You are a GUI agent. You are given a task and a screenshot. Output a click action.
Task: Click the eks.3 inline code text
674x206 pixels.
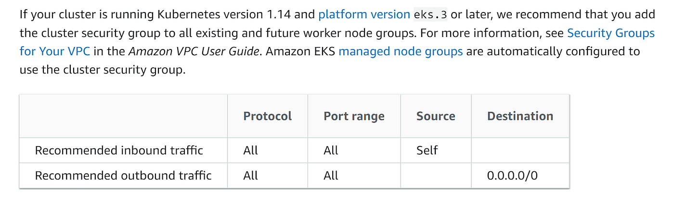pyautogui.click(x=430, y=15)
